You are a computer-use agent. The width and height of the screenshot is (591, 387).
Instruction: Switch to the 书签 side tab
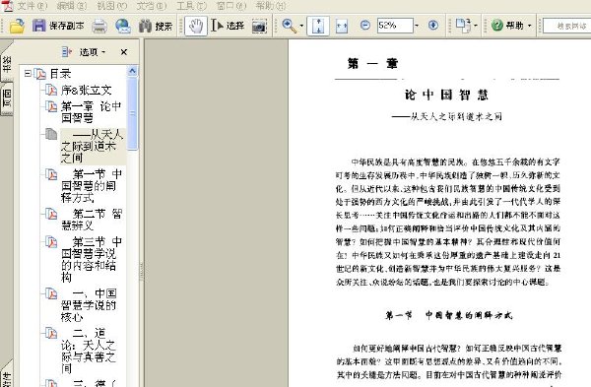7,64
